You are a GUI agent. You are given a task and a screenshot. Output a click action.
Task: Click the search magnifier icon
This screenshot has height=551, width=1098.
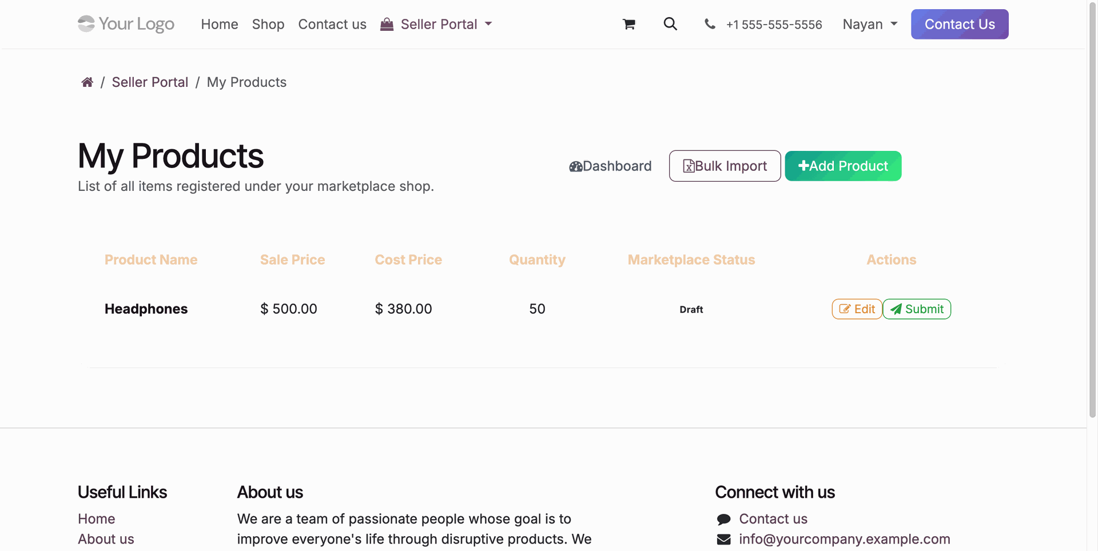[x=670, y=24]
